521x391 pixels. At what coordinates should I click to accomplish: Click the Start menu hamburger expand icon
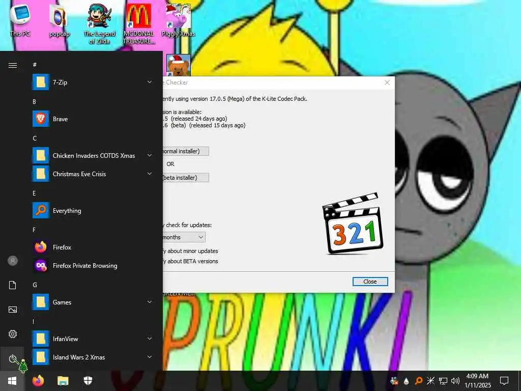click(x=13, y=65)
